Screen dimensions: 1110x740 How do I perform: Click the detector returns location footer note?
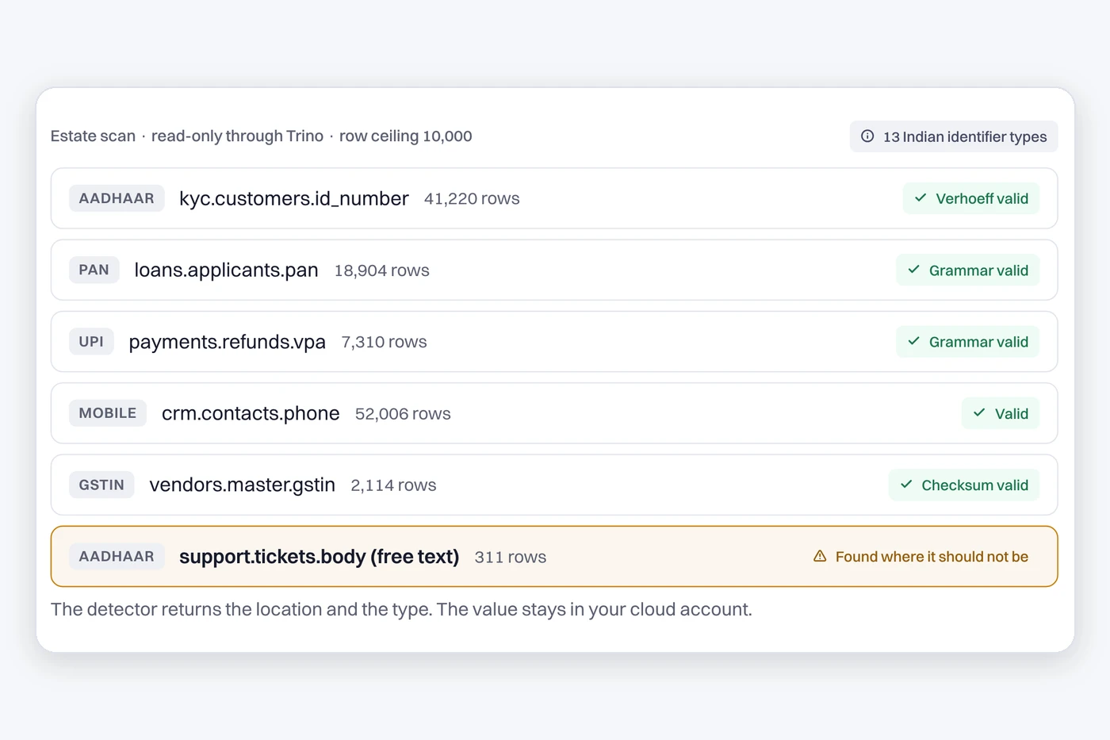tap(401, 609)
